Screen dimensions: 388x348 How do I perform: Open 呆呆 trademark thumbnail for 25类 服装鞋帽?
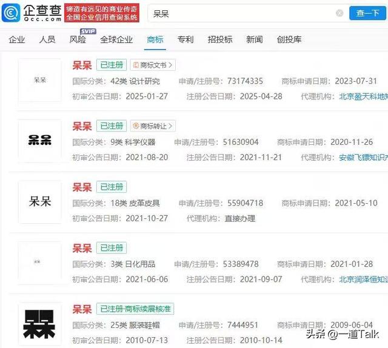tap(40, 324)
